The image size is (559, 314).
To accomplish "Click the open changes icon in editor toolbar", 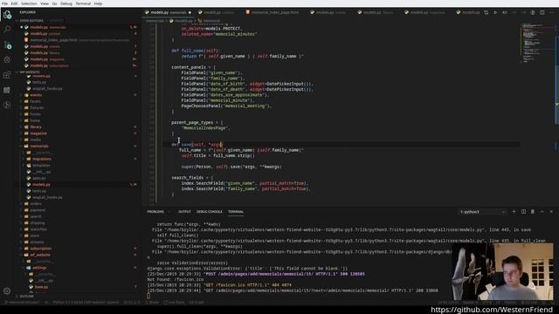I will click(x=486, y=12).
